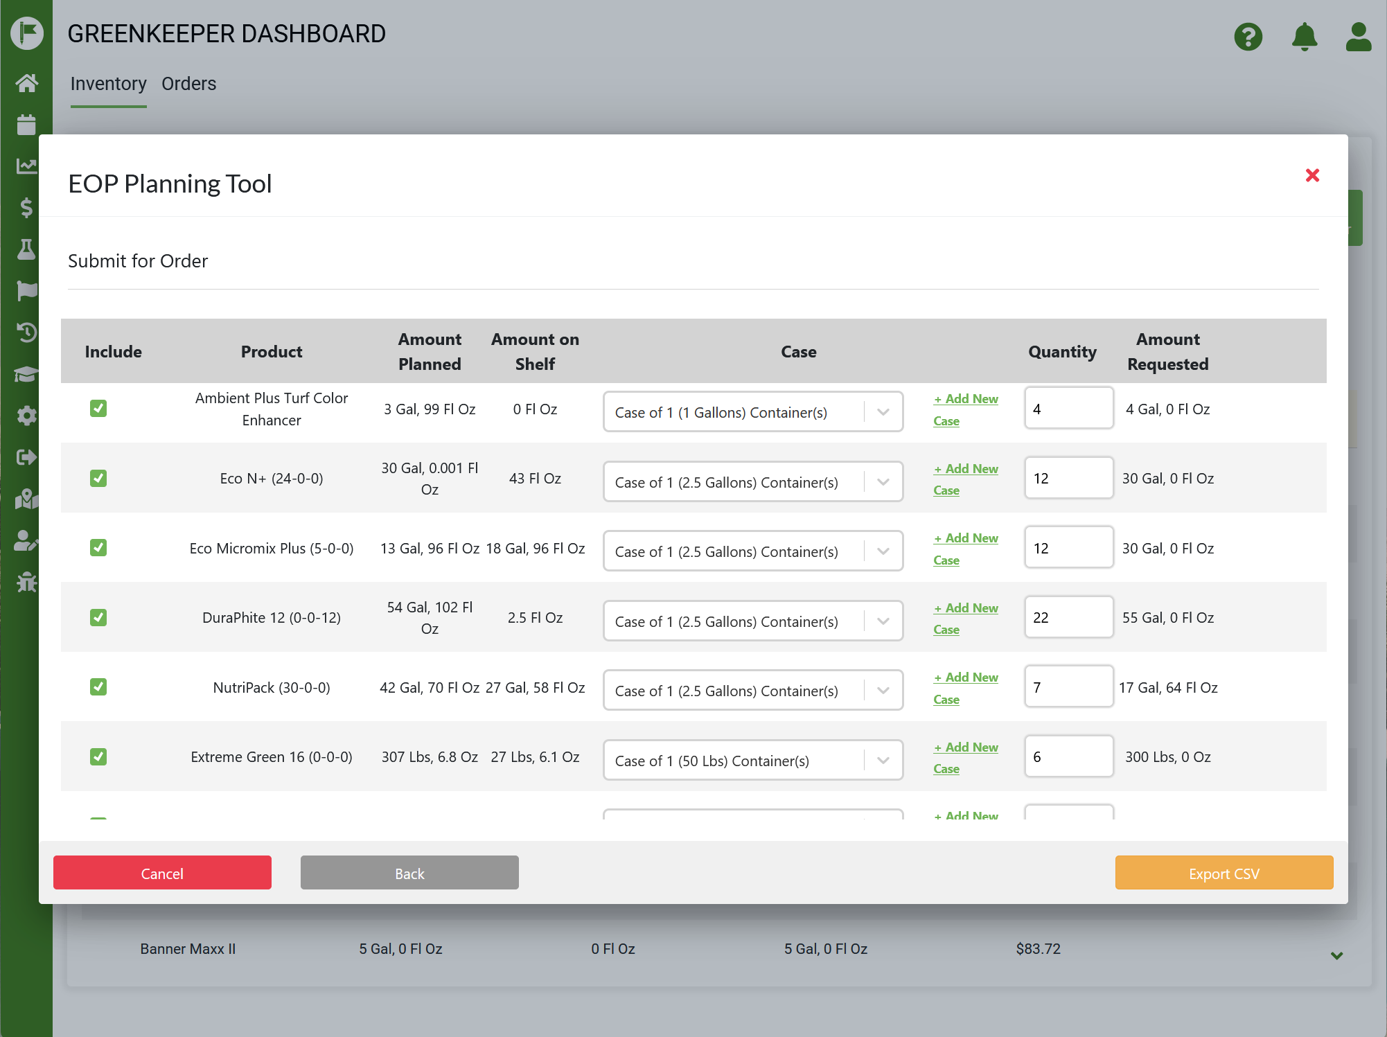Screen dimensions: 1387x1037
Task: Open case dropdown for DuraPhite 12 row
Action: point(753,621)
